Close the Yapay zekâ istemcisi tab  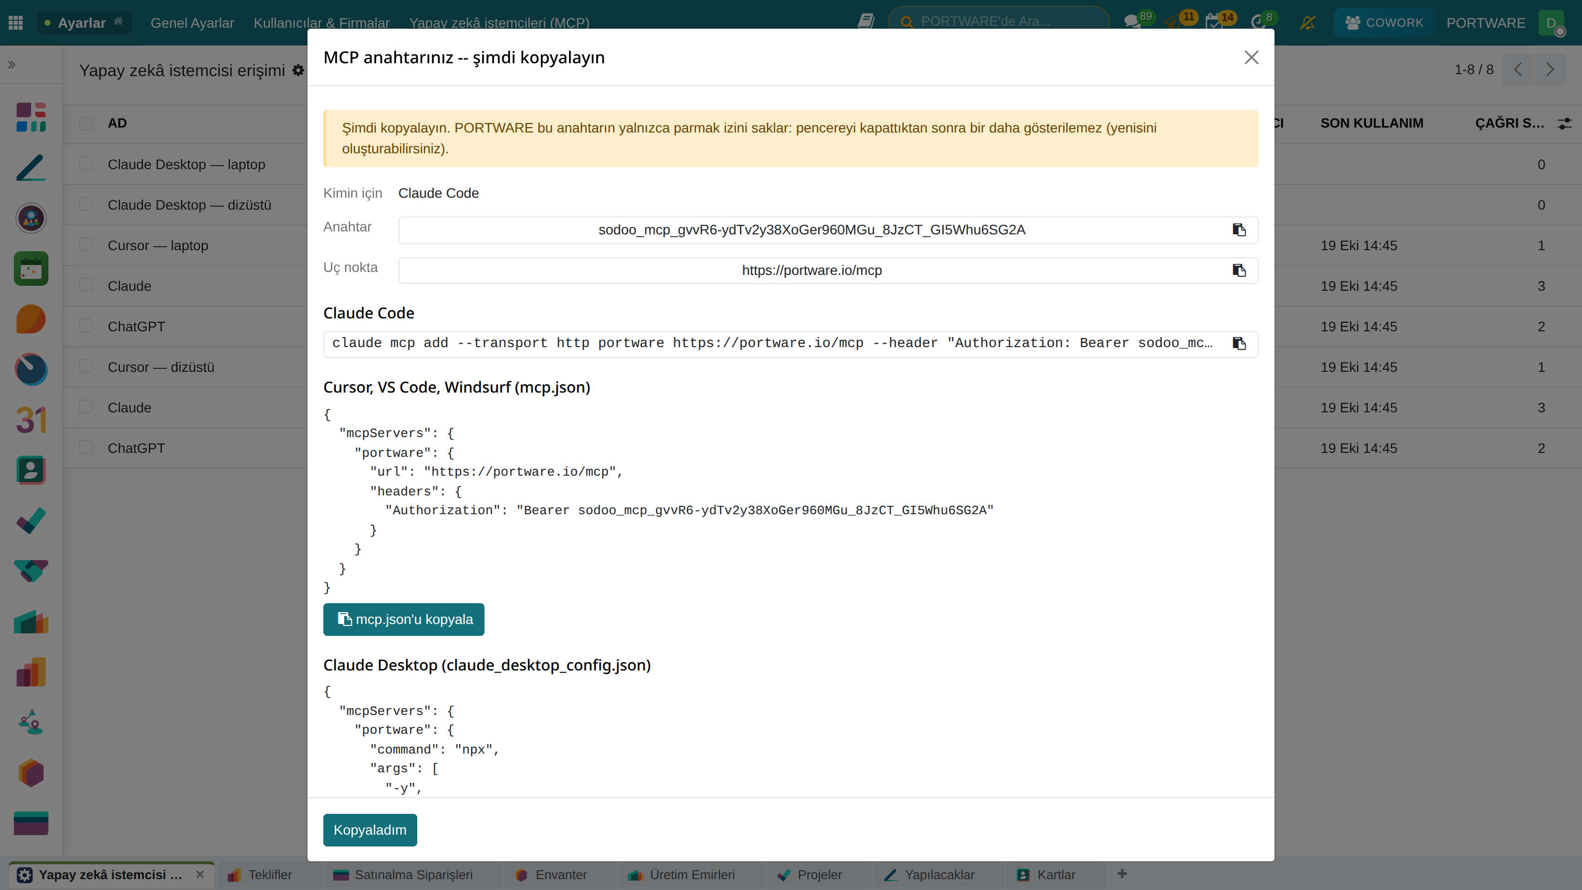point(200,875)
